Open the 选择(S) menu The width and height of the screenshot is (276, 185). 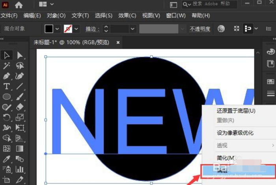point(103,16)
